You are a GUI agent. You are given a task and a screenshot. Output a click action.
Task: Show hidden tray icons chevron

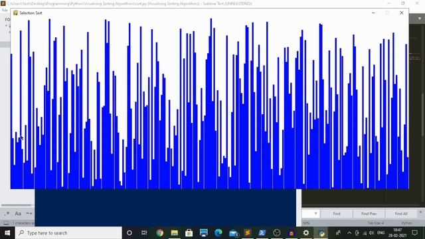(x=349, y=233)
